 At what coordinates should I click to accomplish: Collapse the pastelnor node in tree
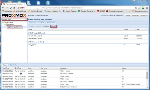coord(5,25)
